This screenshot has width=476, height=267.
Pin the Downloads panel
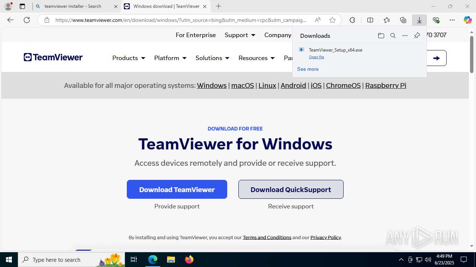click(417, 36)
